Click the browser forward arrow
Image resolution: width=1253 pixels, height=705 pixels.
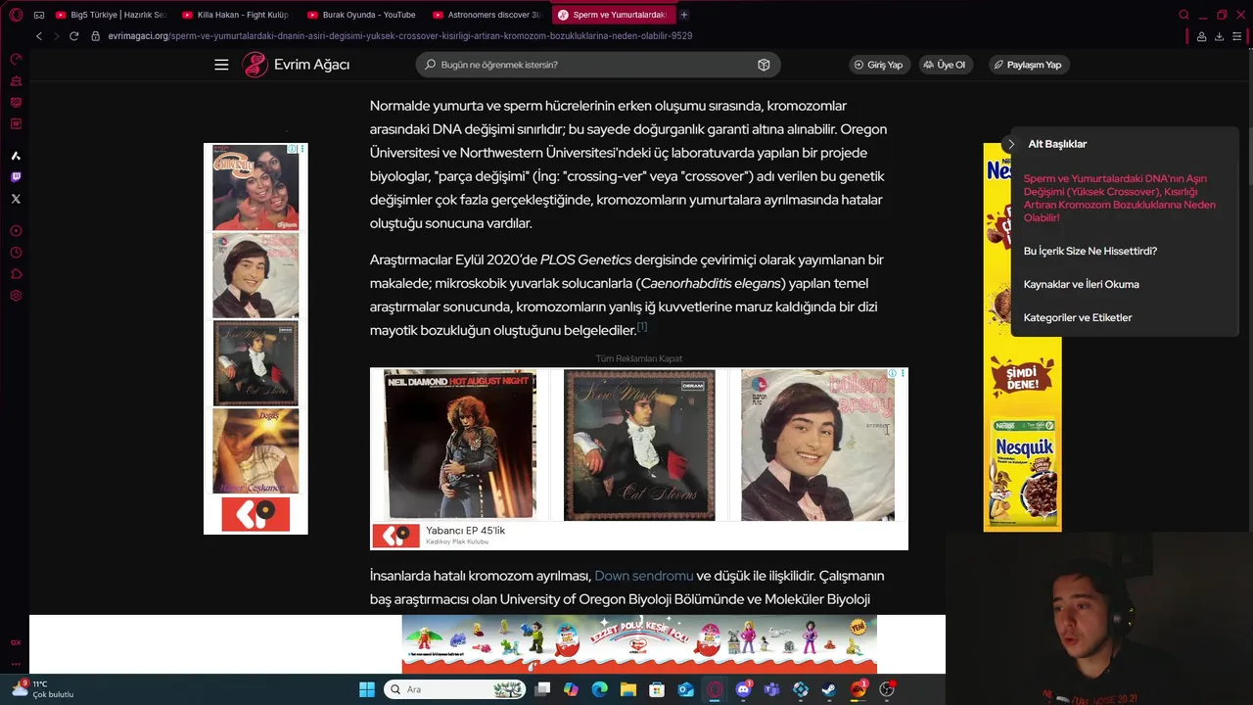(56, 36)
